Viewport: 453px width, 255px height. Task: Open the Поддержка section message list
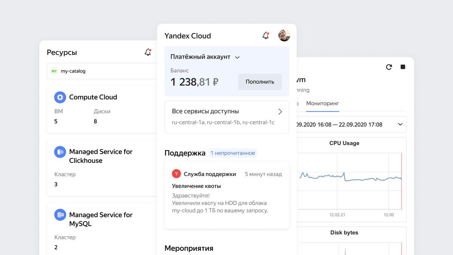coord(185,153)
